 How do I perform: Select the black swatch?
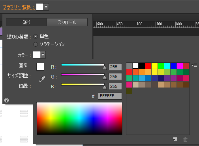click(x=142, y=66)
